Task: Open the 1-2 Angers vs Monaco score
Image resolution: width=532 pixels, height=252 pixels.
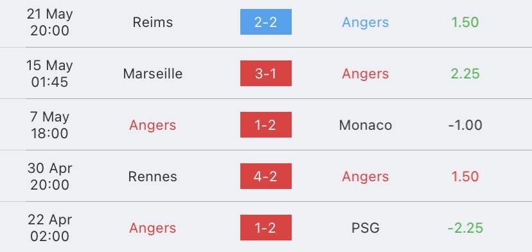Action: 265,125
